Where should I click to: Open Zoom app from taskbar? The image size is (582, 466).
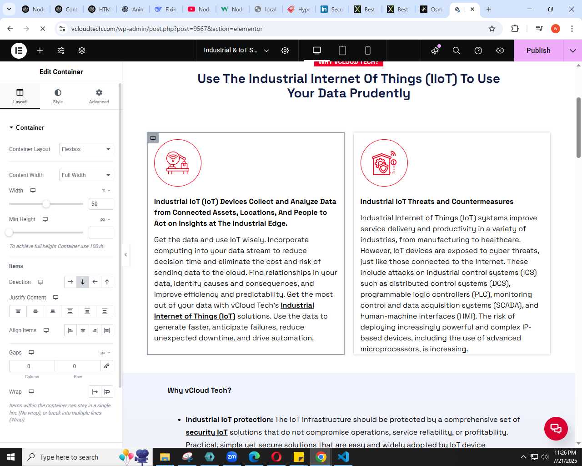(232, 457)
